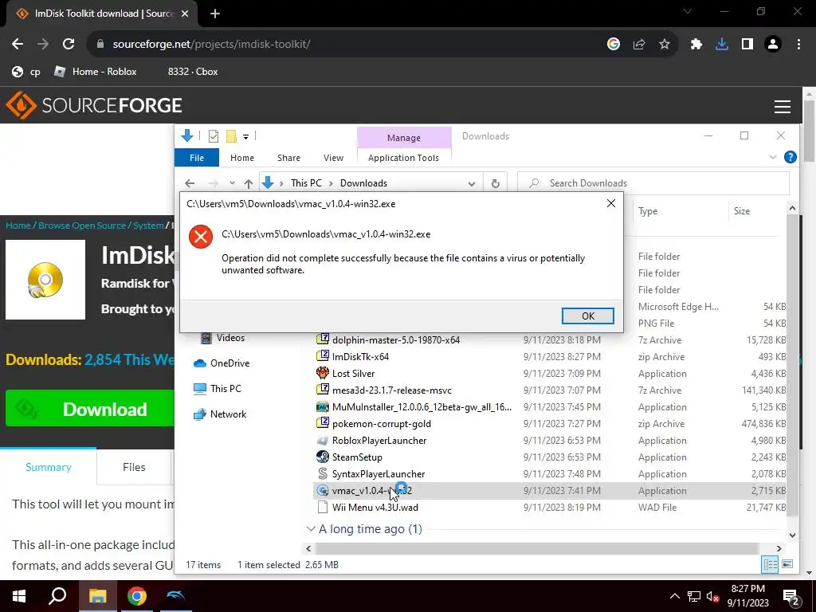Click the green Download button

pos(90,409)
